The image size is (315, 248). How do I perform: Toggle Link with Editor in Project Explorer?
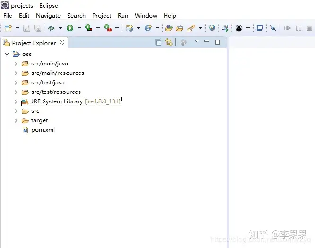tap(169, 42)
